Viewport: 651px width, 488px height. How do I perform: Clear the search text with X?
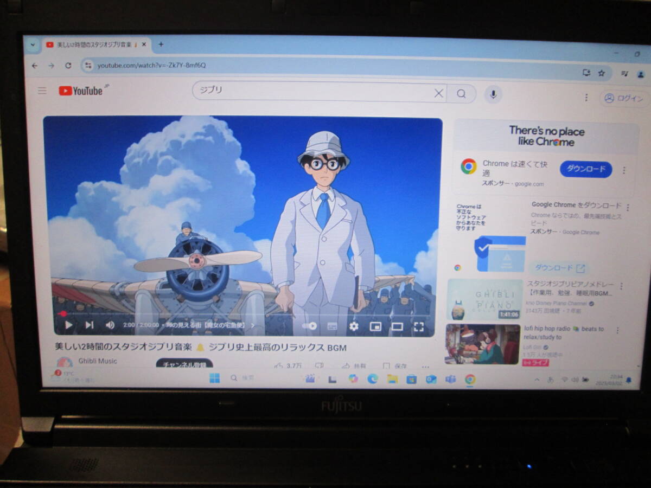(x=438, y=93)
